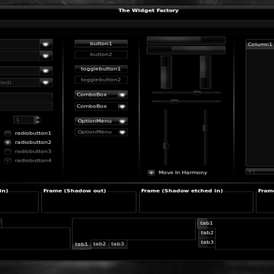Image resolution: width=274 pixels, height=274 pixels.
Task: Toggle the togglebutton1 control
Action: point(101,69)
